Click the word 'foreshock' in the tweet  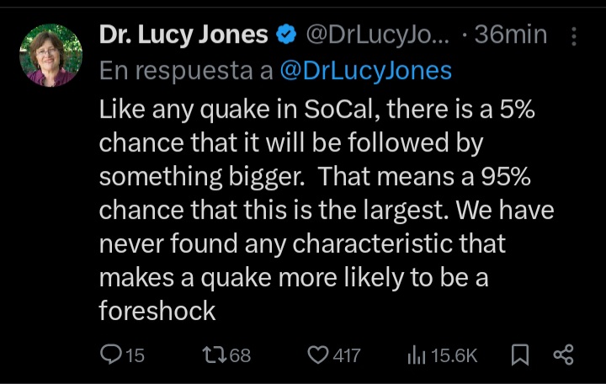point(157,311)
